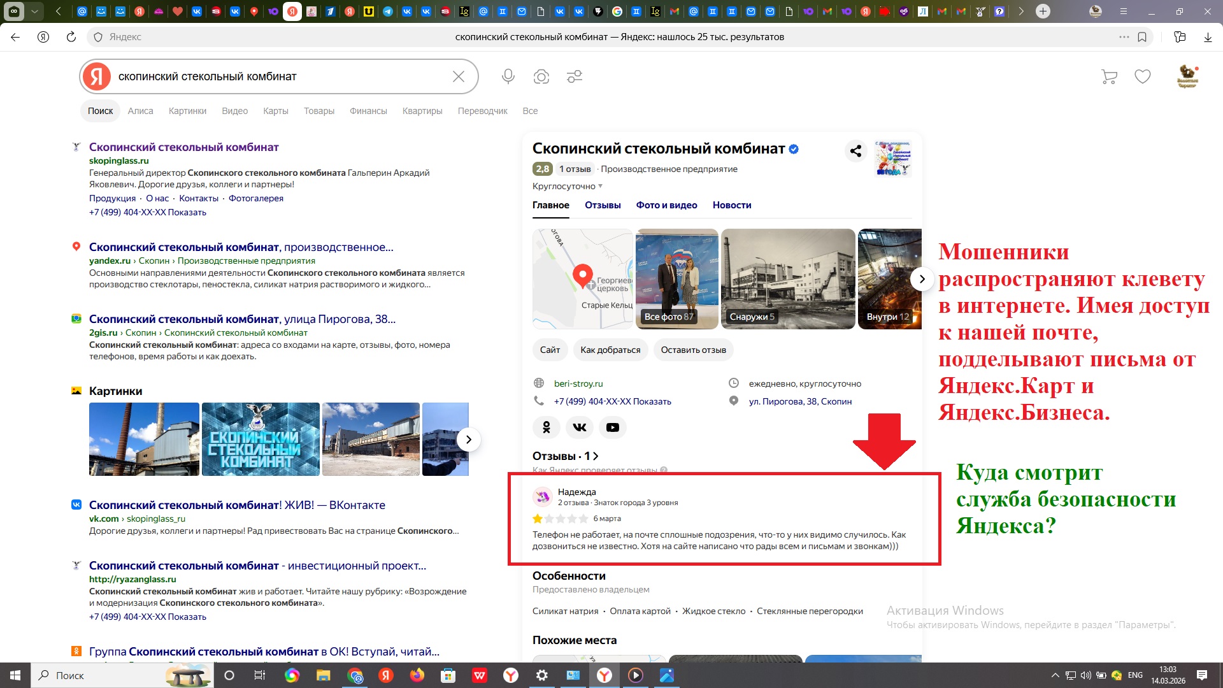Clear search query with X icon

click(458, 76)
